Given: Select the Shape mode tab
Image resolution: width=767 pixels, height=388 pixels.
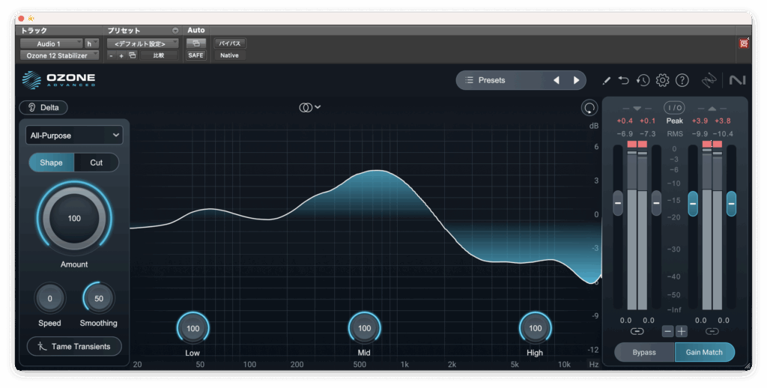Looking at the screenshot, I should [x=51, y=163].
